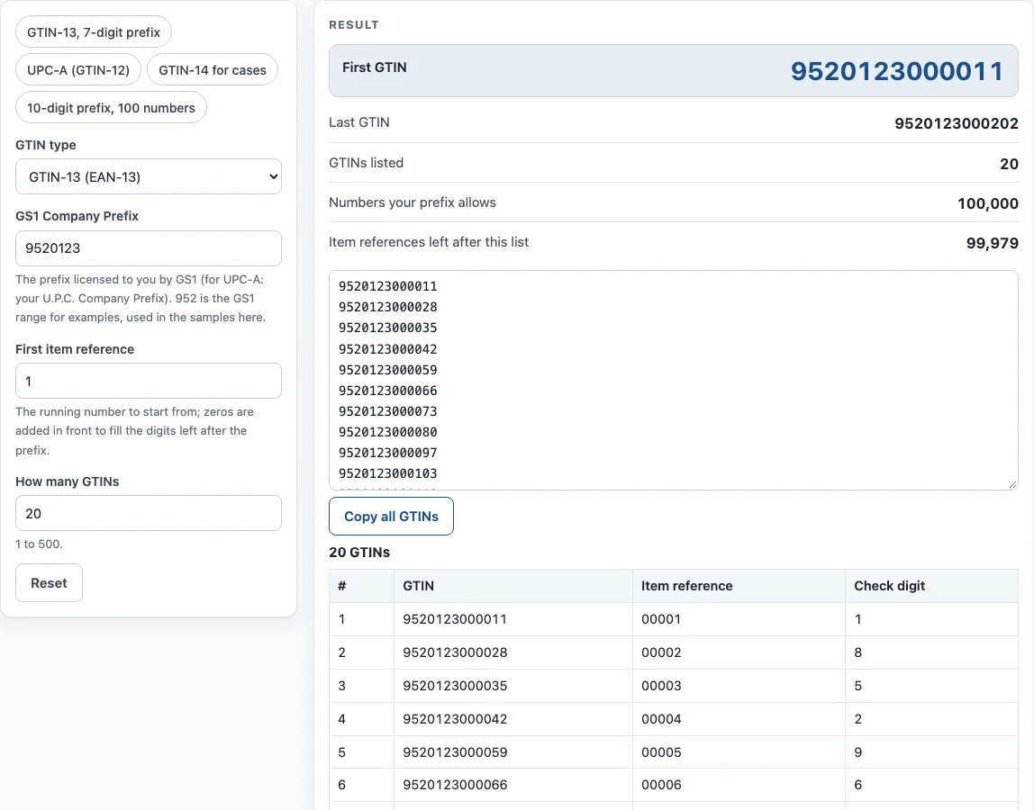The height and width of the screenshot is (810, 1034).
Task: Click inside the GTIN list text area
Action: coord(674,381)
